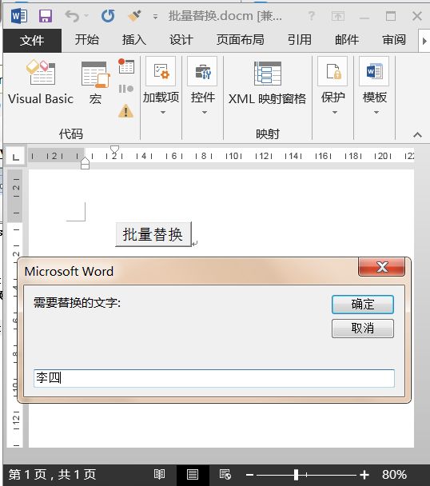Image resolution: width=430 pixels, height=486 pixels.
Task: Open the File (文件) tab
Action: click(x=32, y=40)
